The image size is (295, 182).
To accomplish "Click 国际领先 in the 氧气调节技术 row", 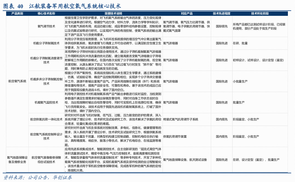I will pyautogui.click(x=222, y=26).
